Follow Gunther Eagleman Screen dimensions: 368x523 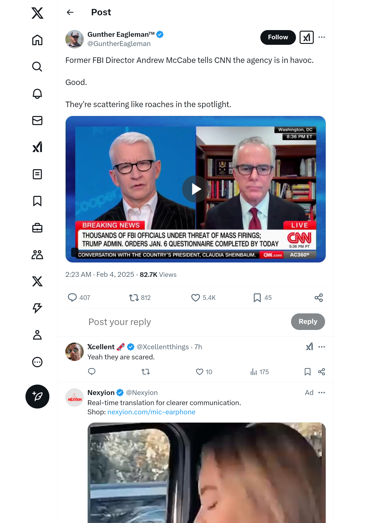coord(278,37)
